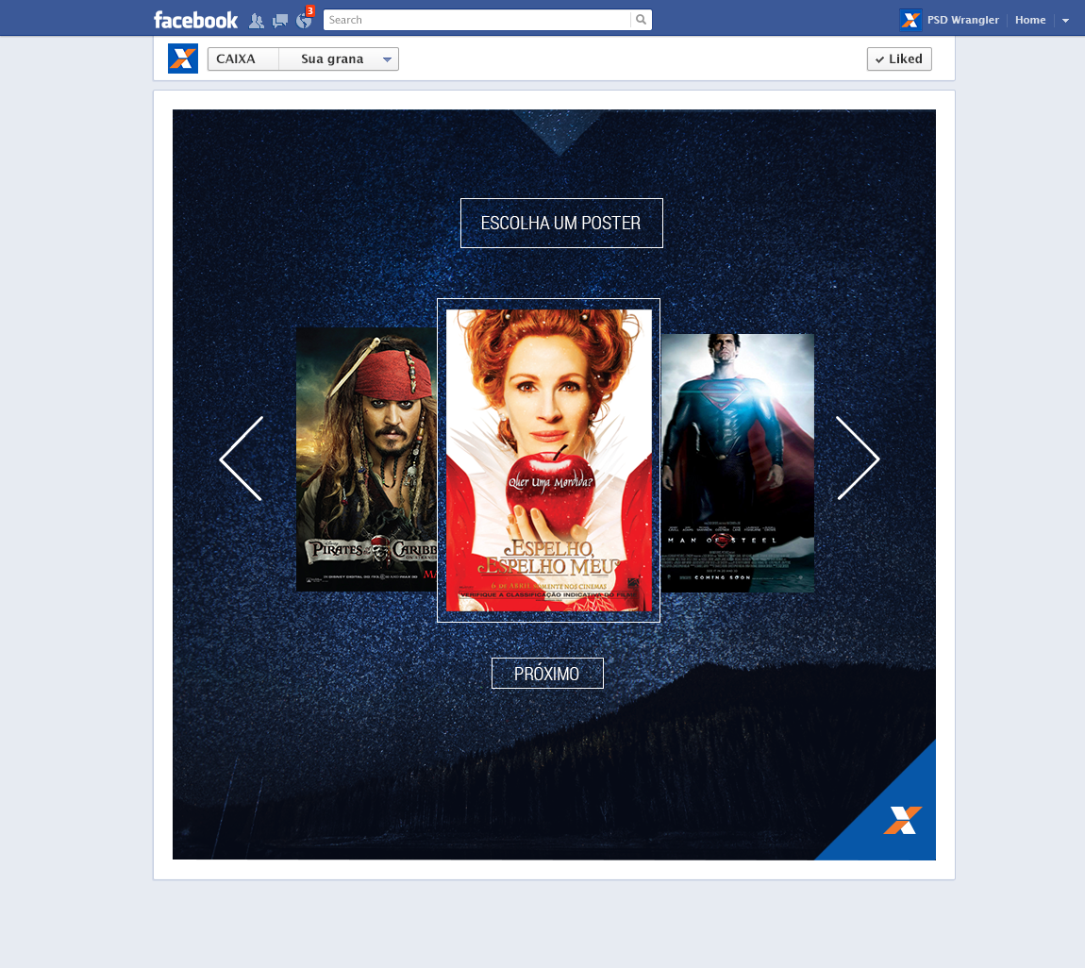Viewport: 1085px width, 968px height.
Task: Go to previous poster with left arrow
Action: click(242, 458)
